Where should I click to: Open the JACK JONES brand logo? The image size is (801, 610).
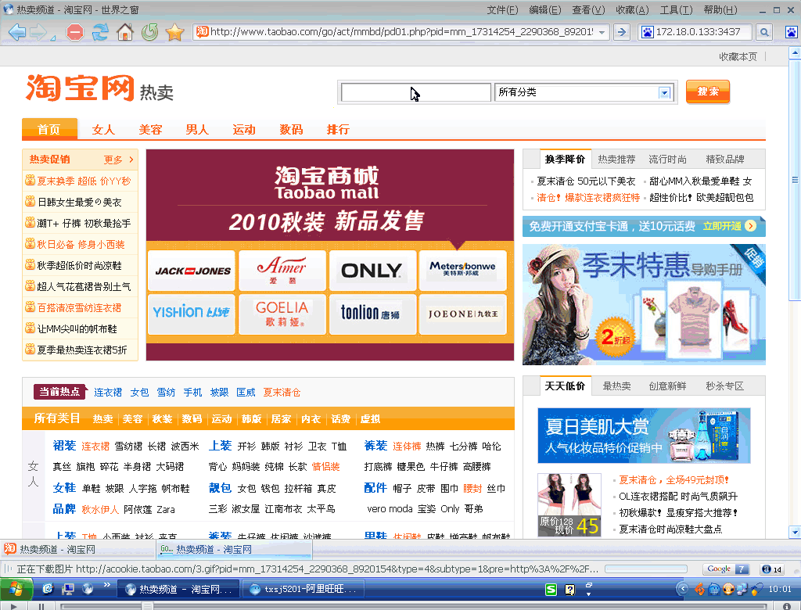(x=192, y=271)
